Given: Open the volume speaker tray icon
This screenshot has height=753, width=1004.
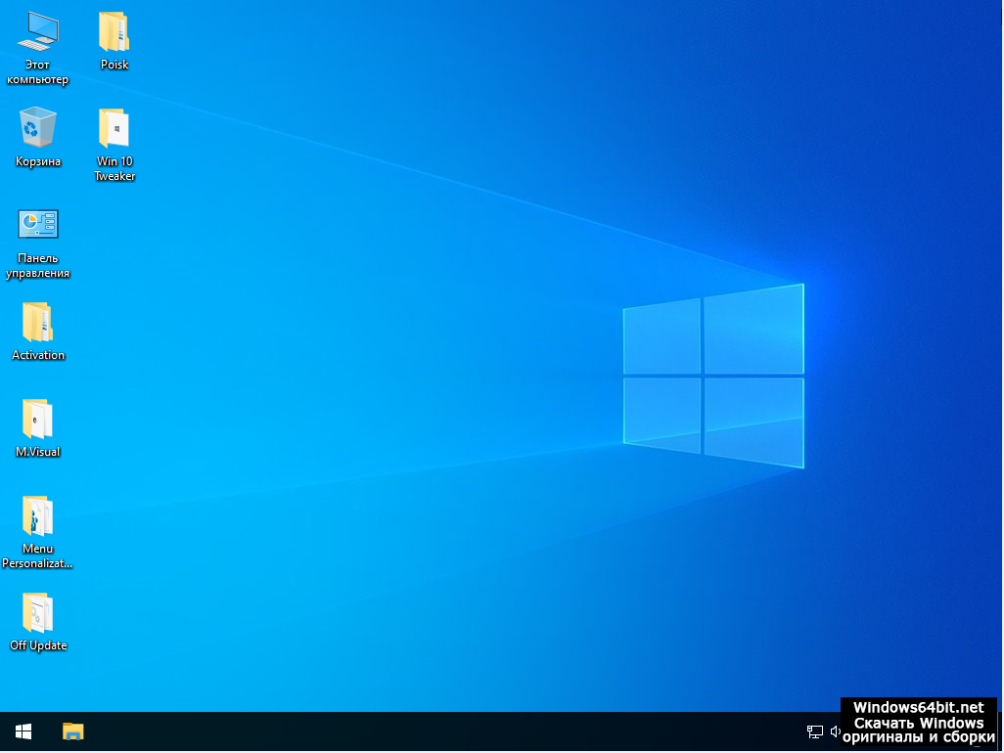Looking at the screenshot, I should click(x=835, y=731).
